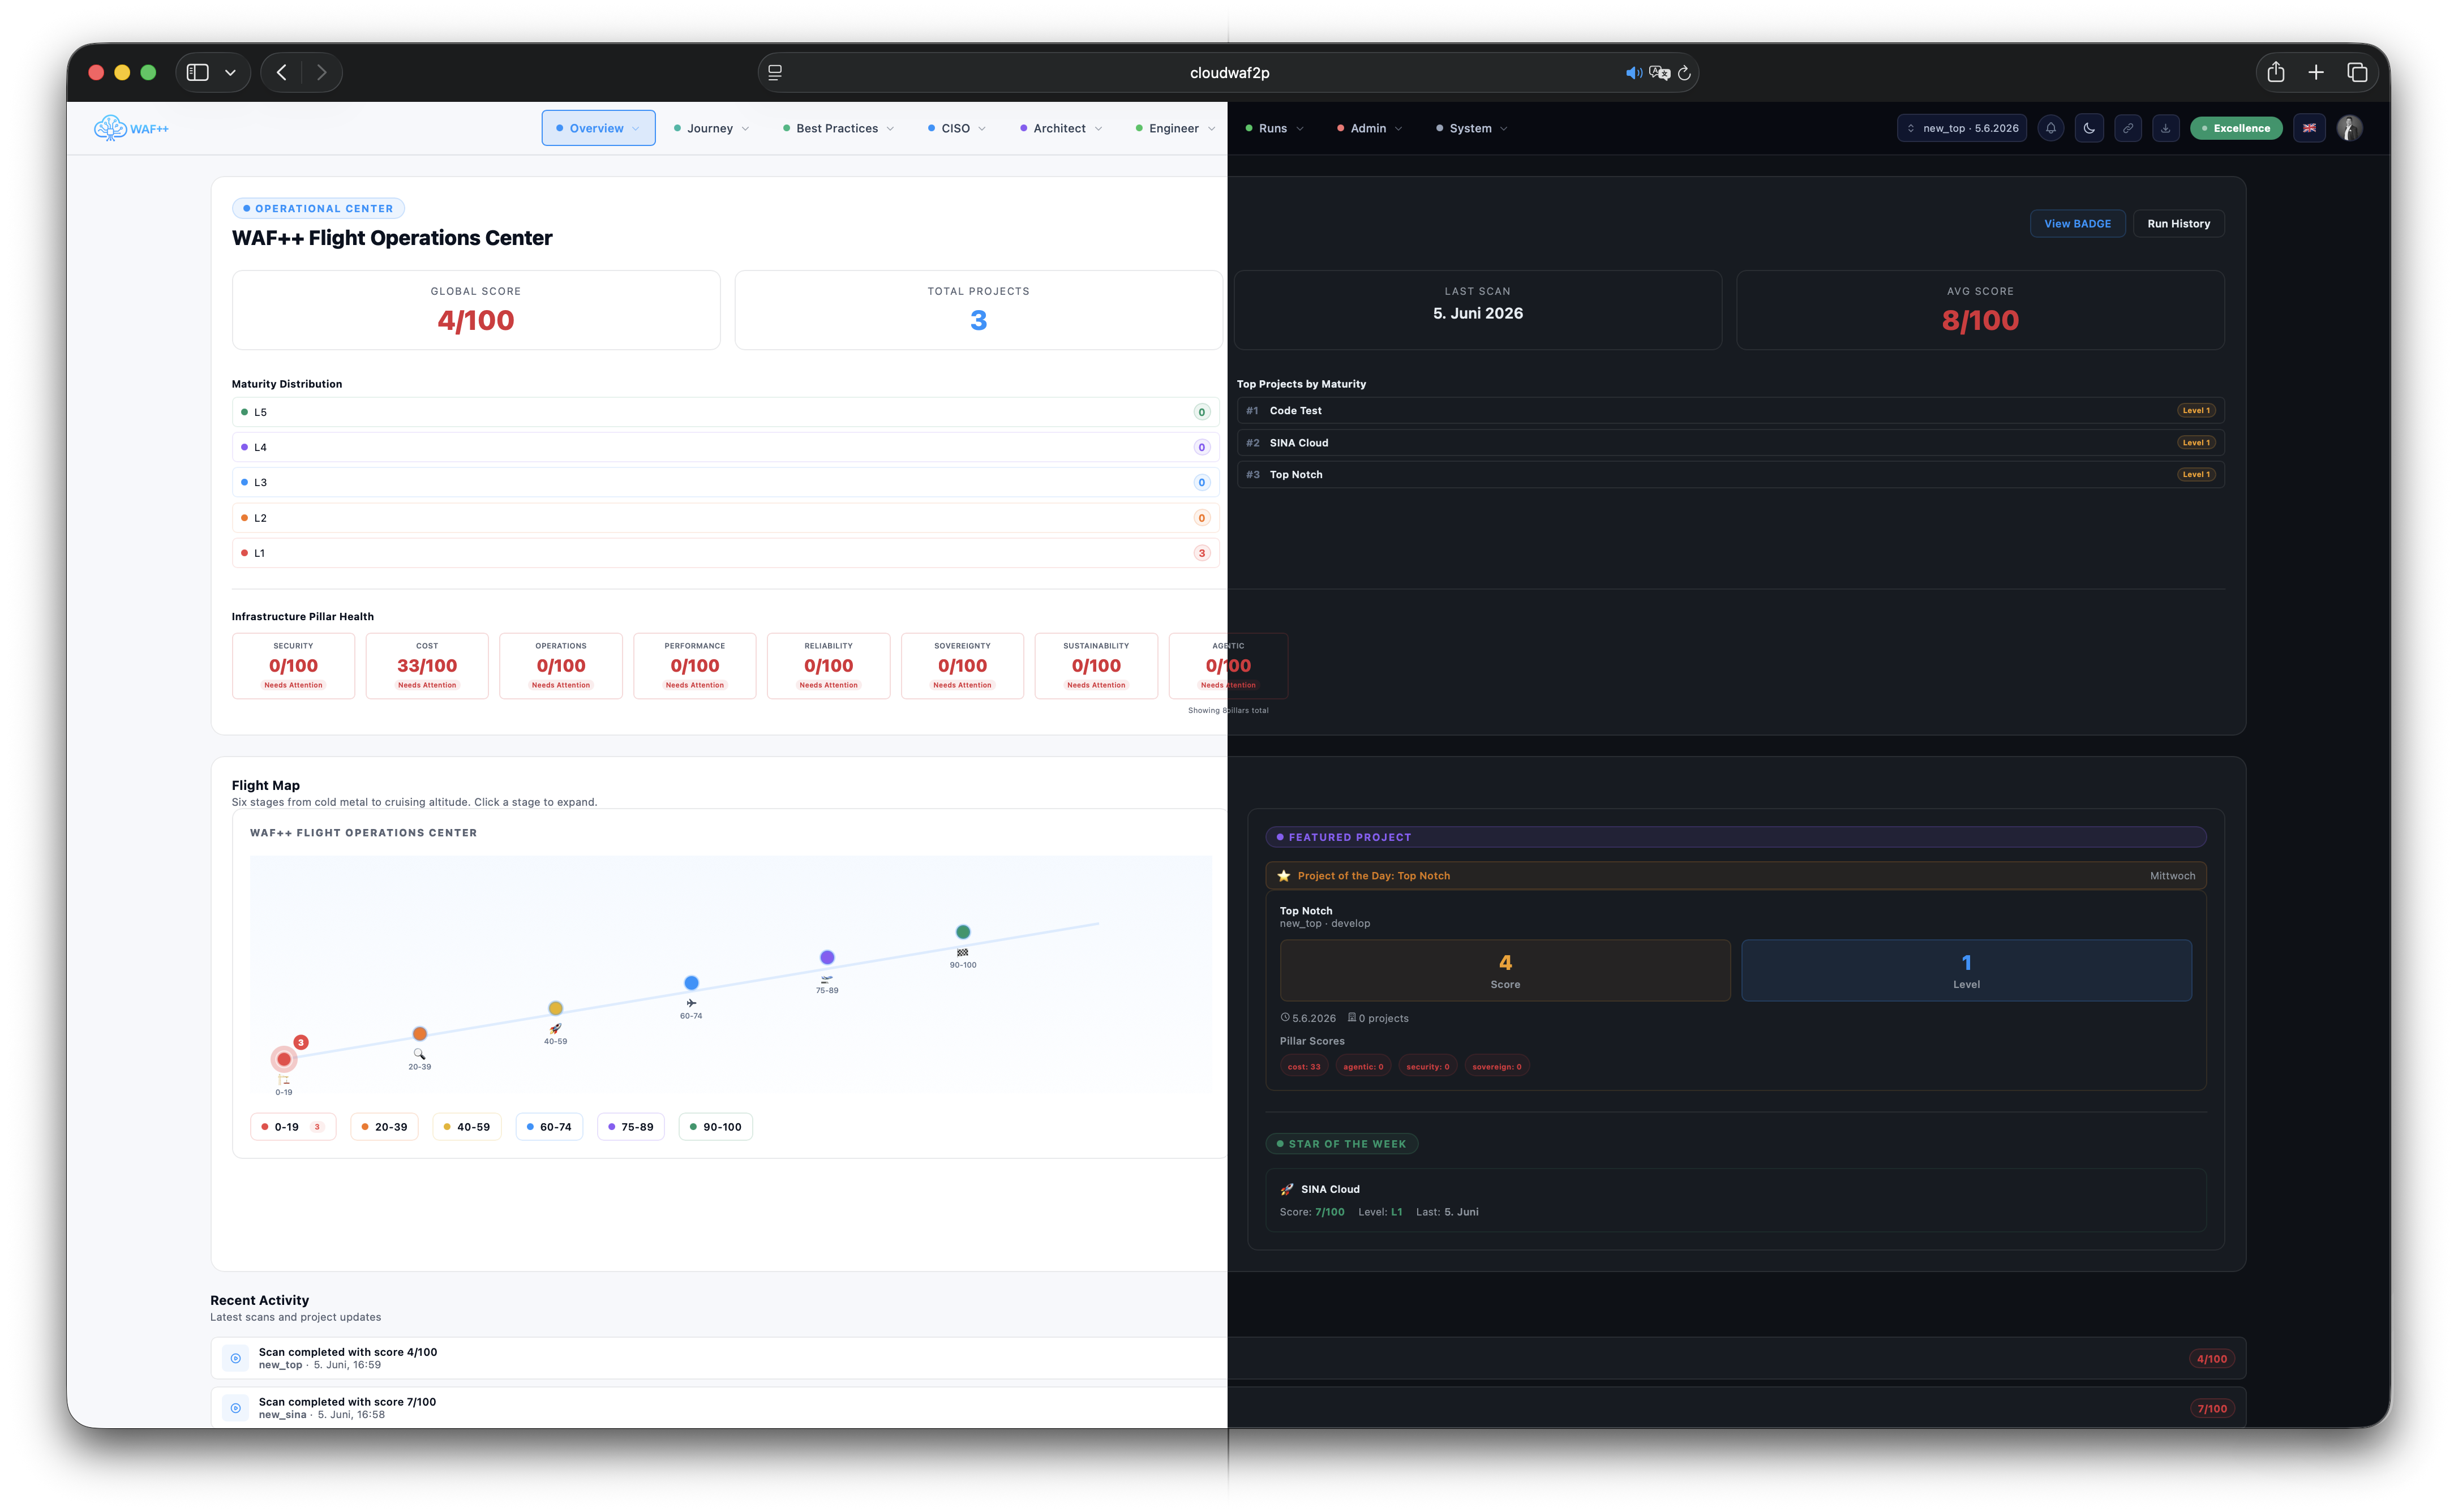
Task: Open the CISO menu
Action: [957, 128]
